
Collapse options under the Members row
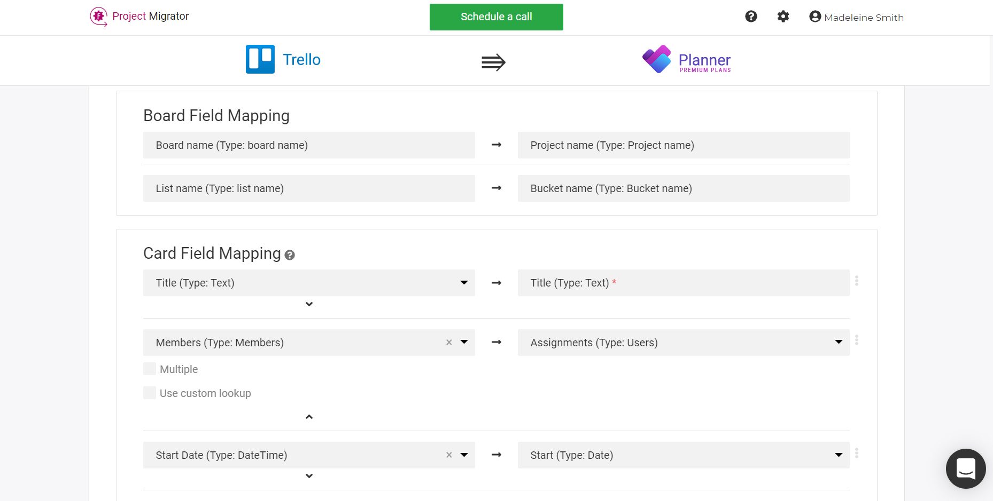(309, 417)
